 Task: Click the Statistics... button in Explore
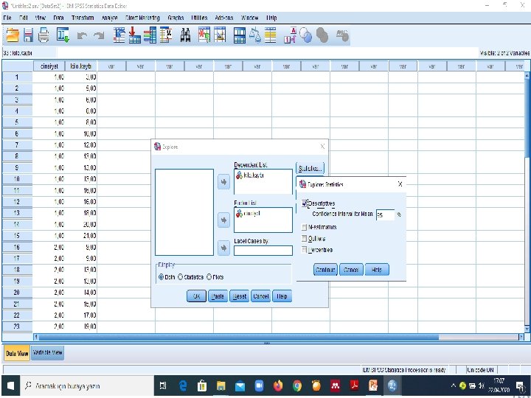[x=310, y=168]
